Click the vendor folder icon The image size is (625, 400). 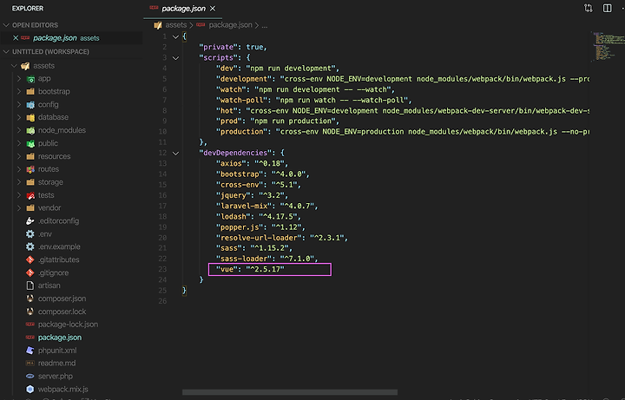point(30,208)
